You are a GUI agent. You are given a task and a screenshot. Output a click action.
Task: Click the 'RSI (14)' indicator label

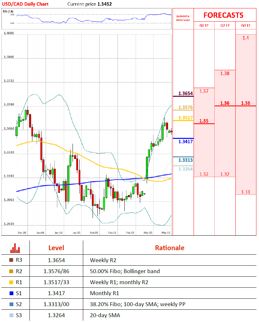click(8, 11)
